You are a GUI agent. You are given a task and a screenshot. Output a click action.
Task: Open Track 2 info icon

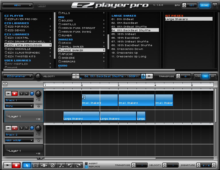32,128
